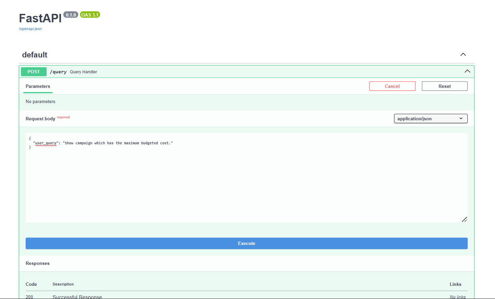The image size is (495, 299).
Task: Click the 200 response code
Action: (x=29, y=297)
